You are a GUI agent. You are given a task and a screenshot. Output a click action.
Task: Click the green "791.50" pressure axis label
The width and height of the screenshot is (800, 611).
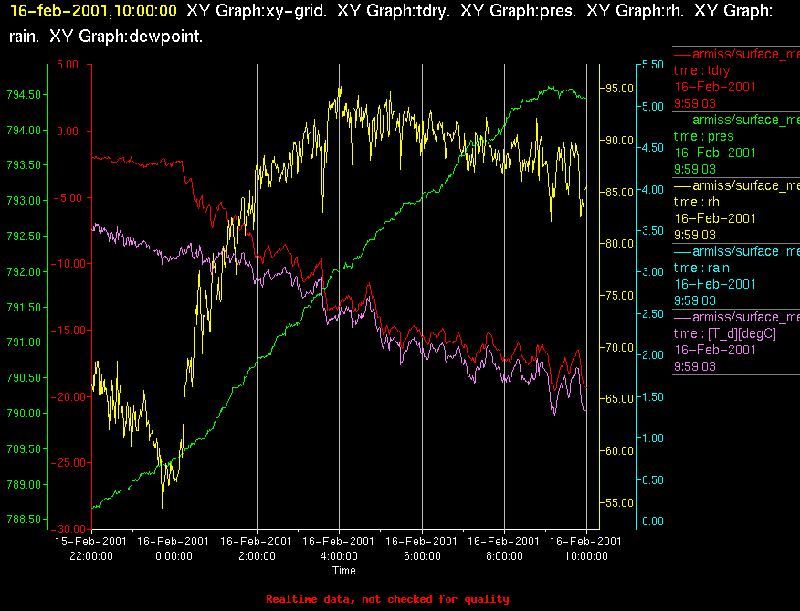coord(24,307)
